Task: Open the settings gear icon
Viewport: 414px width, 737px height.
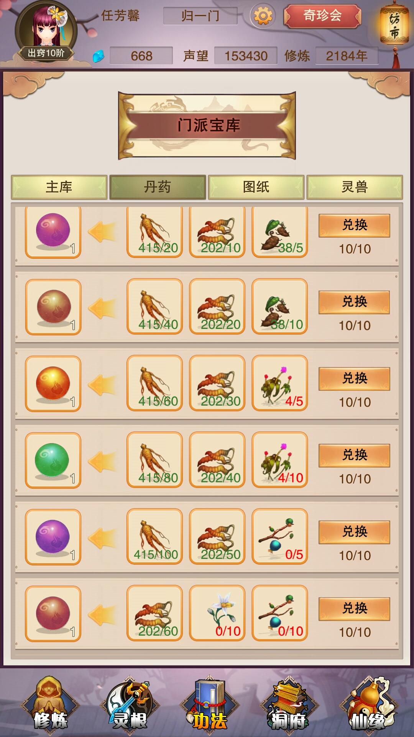Action: (263, 16)
